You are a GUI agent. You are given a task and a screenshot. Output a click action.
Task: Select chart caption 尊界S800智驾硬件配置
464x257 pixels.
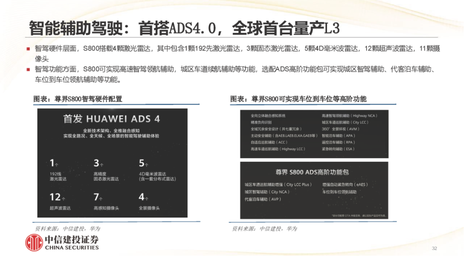(77, 99)
